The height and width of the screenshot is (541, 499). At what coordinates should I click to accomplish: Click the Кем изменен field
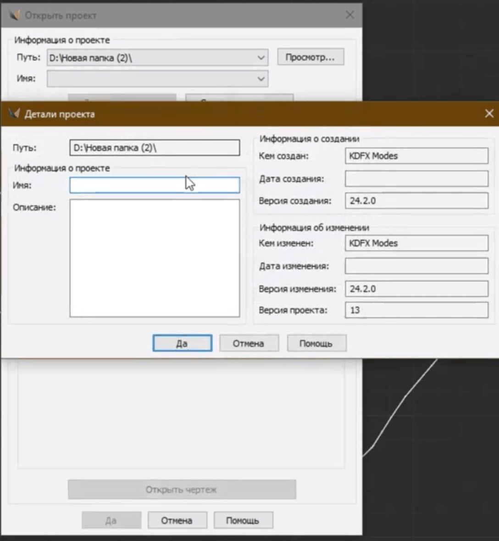pos(416,243)
